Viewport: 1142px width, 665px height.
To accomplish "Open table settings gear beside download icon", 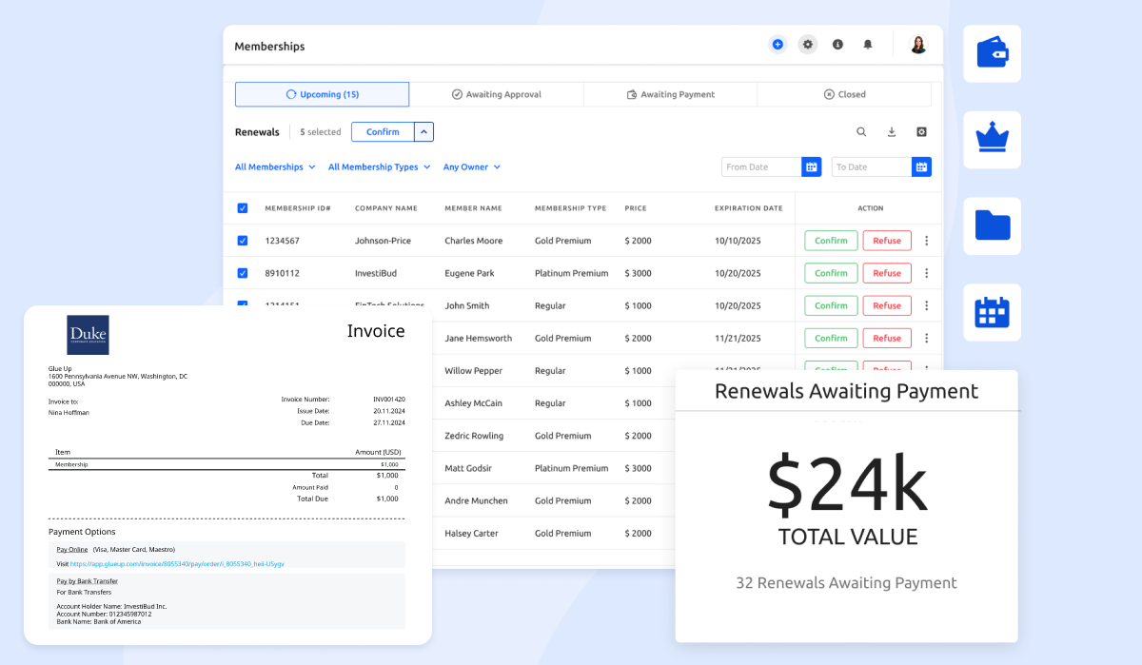I will (920, 131).
